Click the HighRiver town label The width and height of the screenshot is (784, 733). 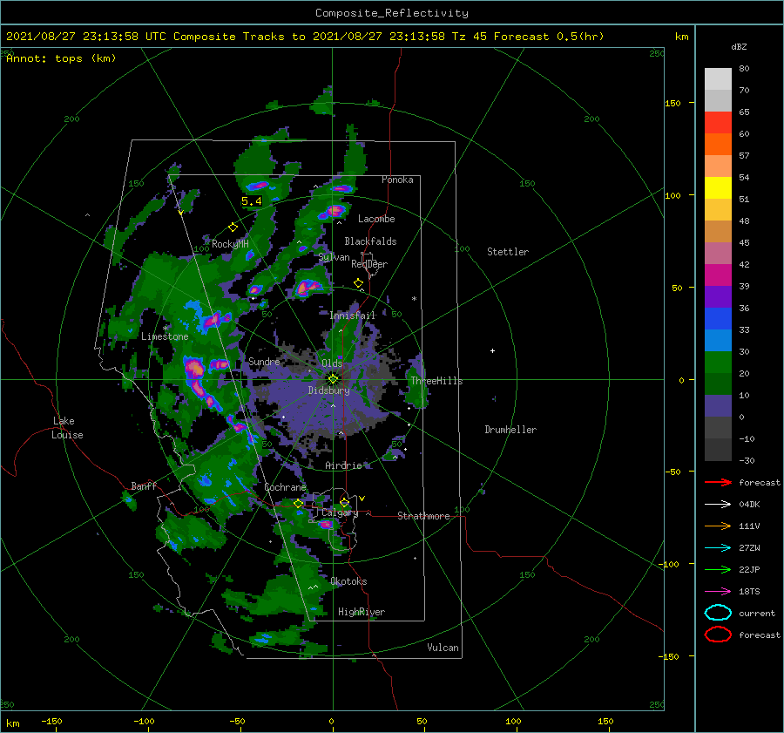(x=362, y=612)
